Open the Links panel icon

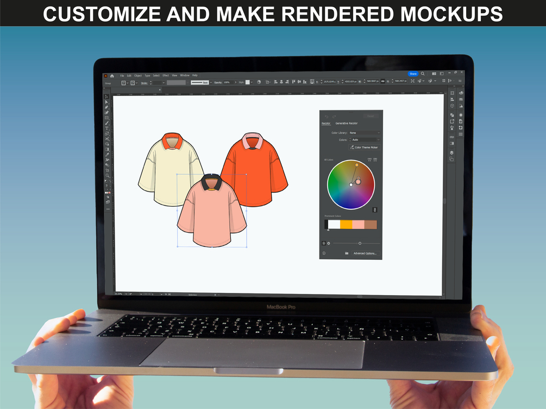452,137
